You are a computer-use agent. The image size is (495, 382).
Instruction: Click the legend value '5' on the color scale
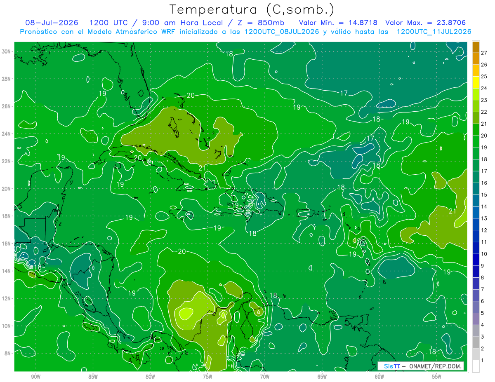[482, 313]
